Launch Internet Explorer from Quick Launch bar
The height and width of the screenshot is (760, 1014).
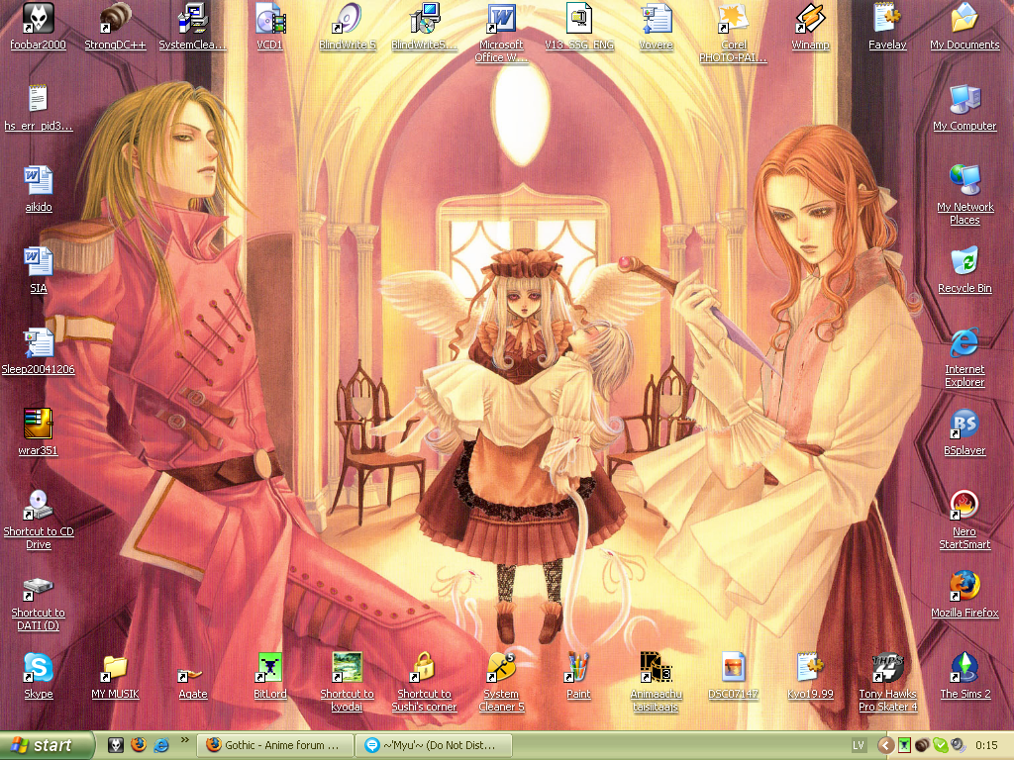[x=161, y=745]
